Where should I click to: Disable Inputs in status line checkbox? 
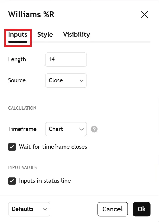pyautogui.click(x=12, y=181)
